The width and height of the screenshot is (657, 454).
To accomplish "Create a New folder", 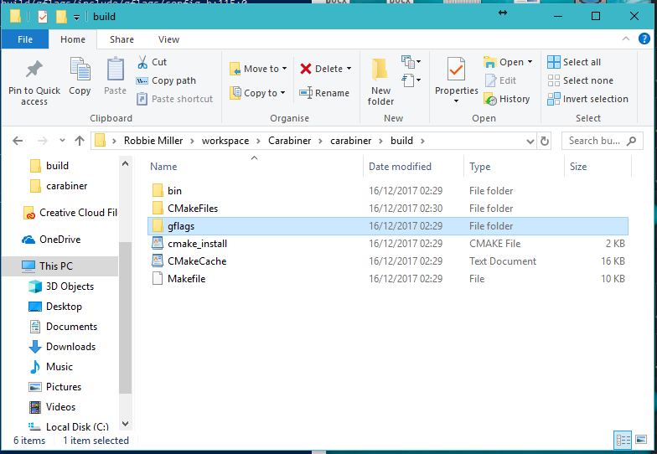I will tap(380, 82).
